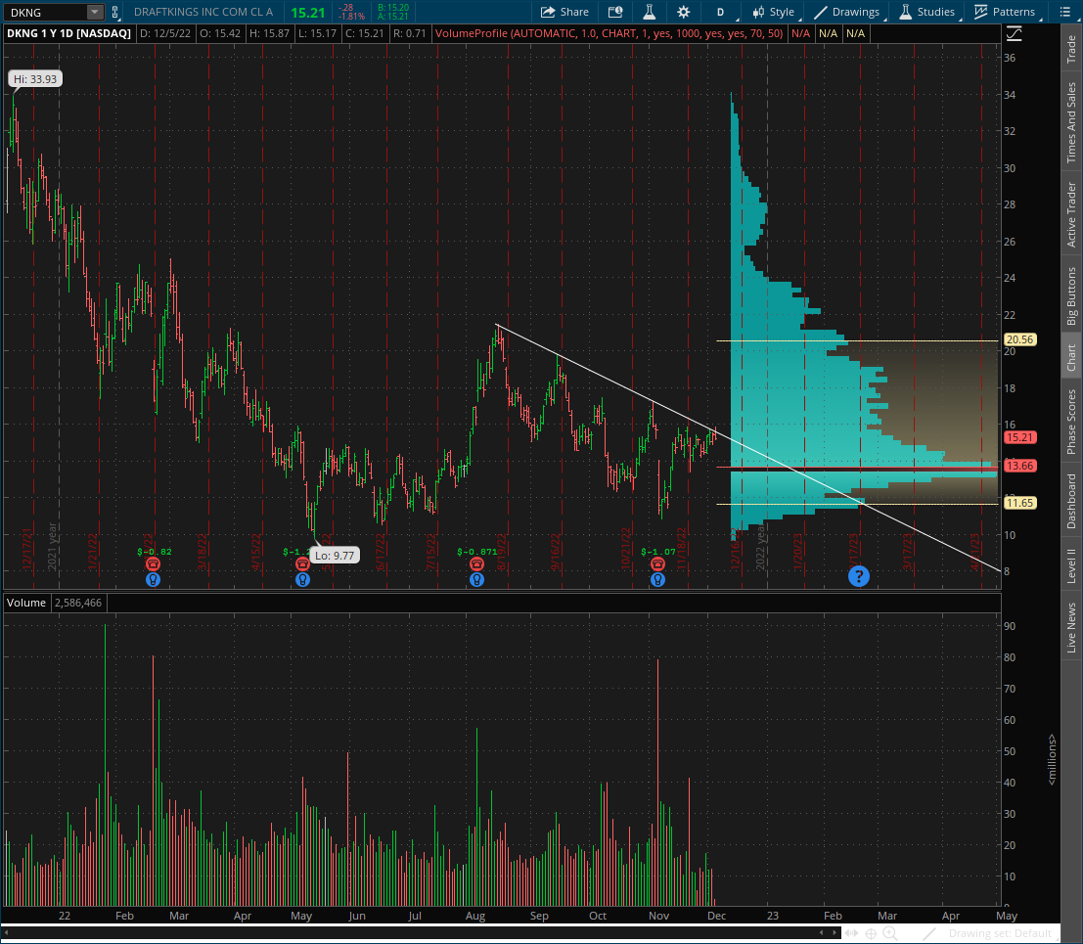The image size is (1083, 944).
Task: Click the VolumeProfile study label
Action: 609,33
